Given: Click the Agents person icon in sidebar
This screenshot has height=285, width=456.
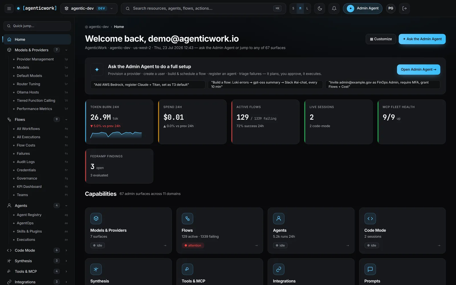Looking at the screenshot, I should [9, 206].
